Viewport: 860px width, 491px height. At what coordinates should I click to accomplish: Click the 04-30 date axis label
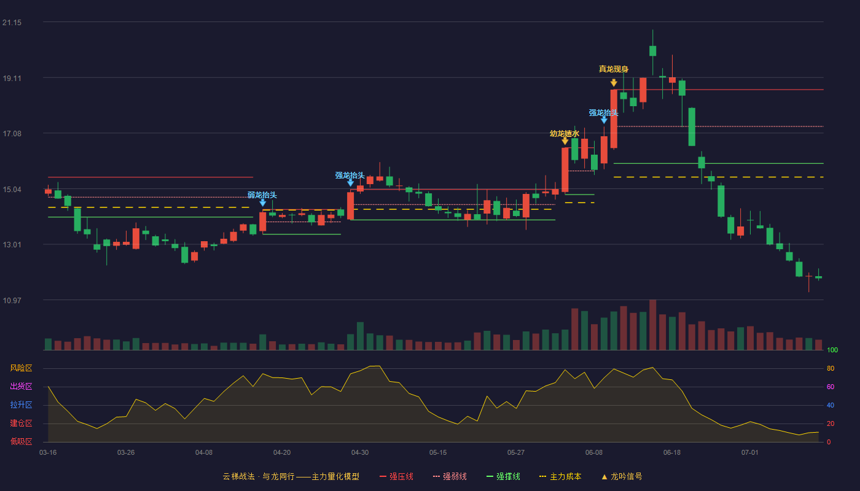pyautogui.click(x=360, y=452)
